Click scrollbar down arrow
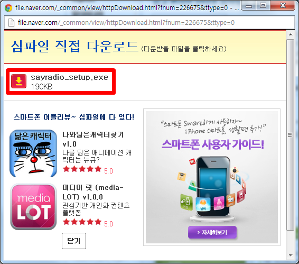 [x=291, y=255]
